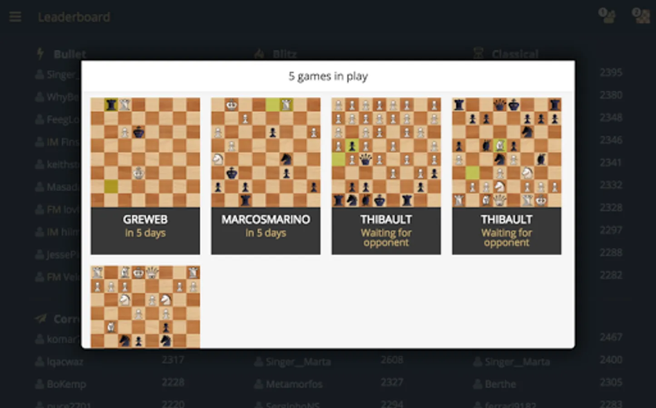Tap user icon beside IM hilm
The image size is (656, 408).
point(40,232)
